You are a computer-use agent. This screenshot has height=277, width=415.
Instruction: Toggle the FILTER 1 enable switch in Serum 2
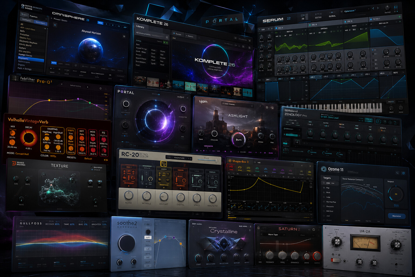point(371,19)
